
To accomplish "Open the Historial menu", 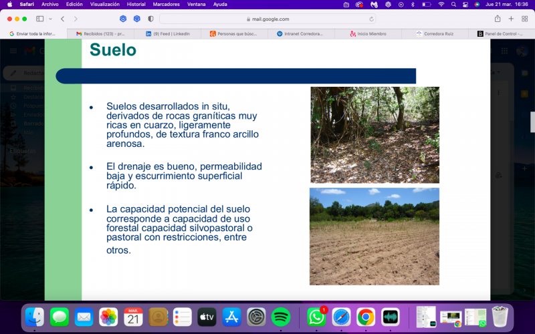I will [x=136, y=5].
